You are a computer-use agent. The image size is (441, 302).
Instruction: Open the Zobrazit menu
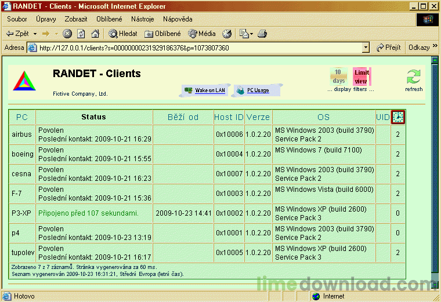point(76,19)
